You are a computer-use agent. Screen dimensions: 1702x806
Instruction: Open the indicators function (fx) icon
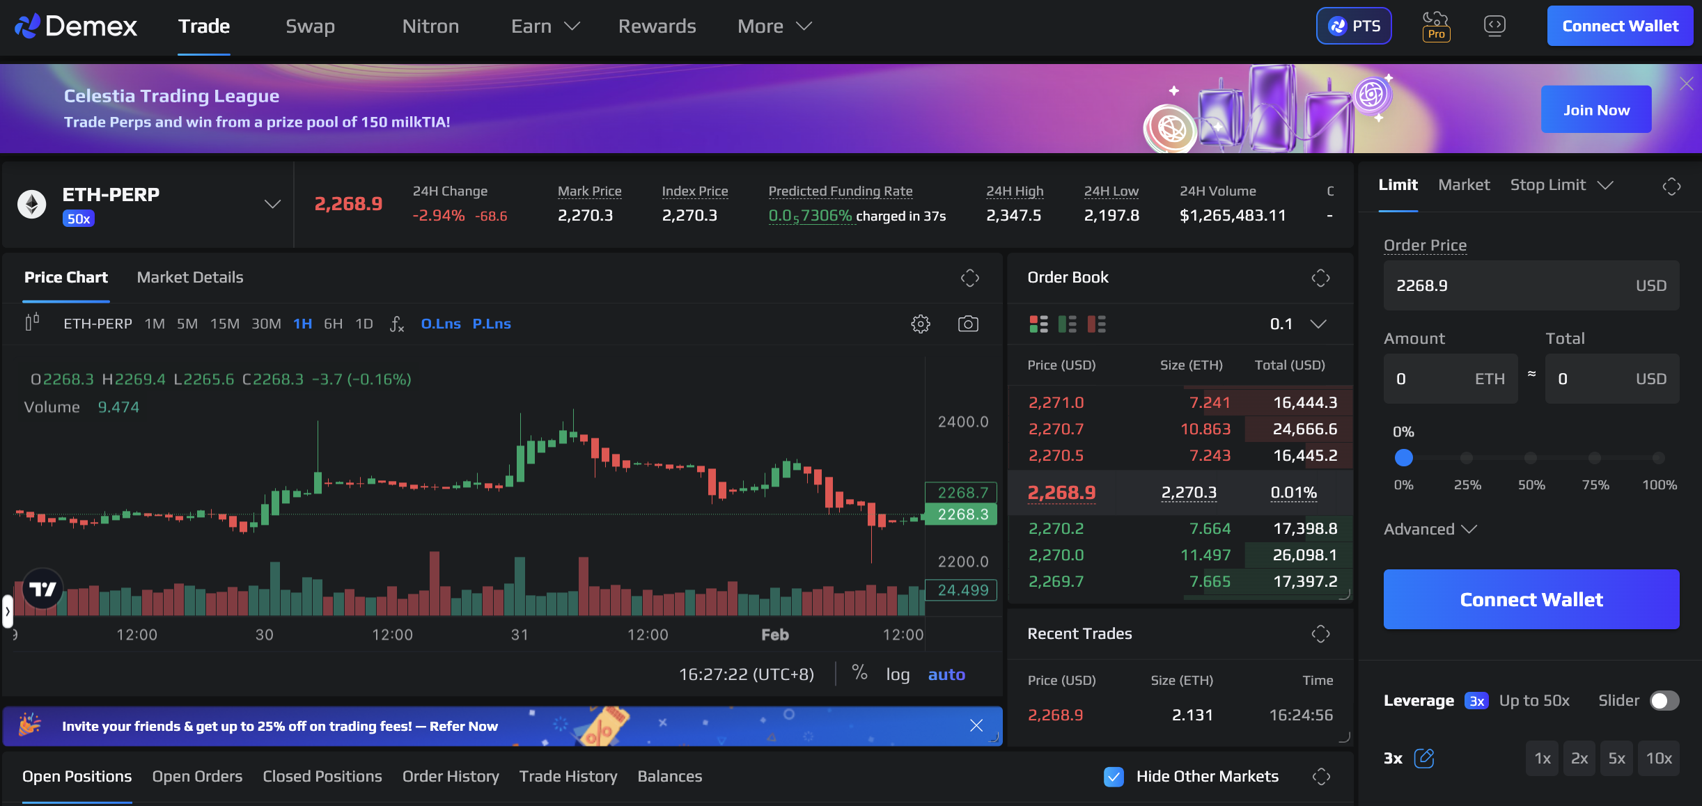click(x=396, y=324)
